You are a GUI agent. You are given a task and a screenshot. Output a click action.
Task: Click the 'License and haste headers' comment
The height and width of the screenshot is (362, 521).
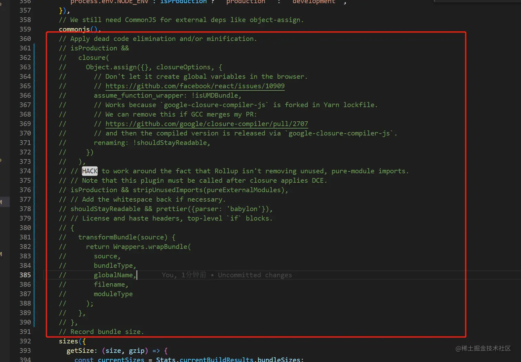(172, 218)
